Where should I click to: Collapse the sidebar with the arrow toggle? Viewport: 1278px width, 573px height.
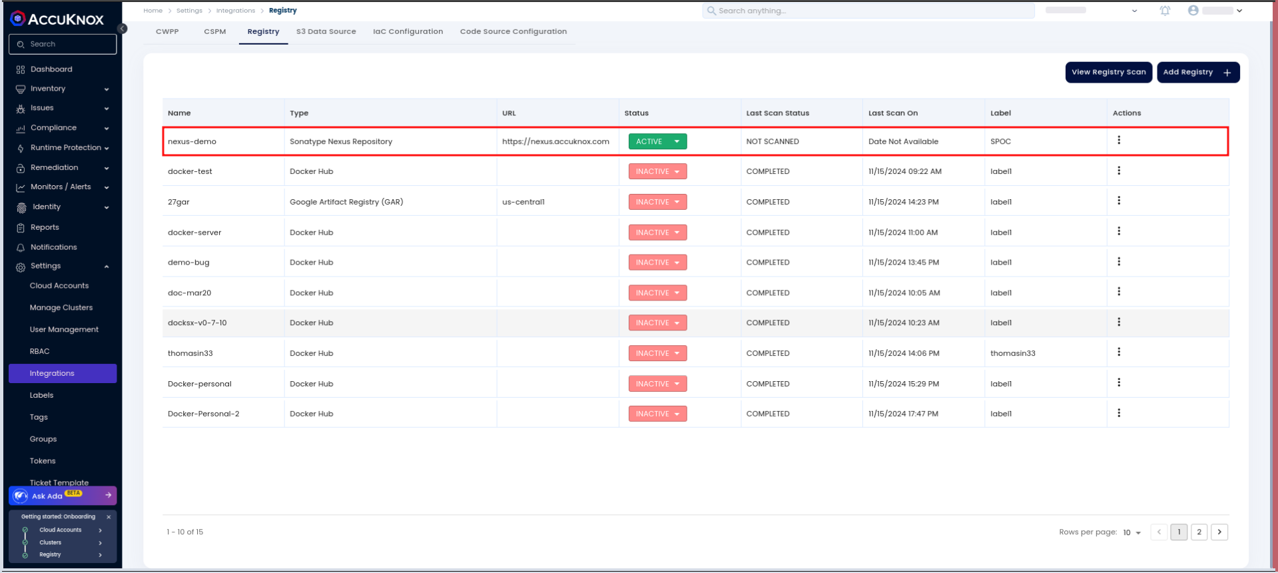click(122, 29)
